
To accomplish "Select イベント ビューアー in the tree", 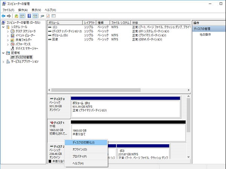I will 26,35.
